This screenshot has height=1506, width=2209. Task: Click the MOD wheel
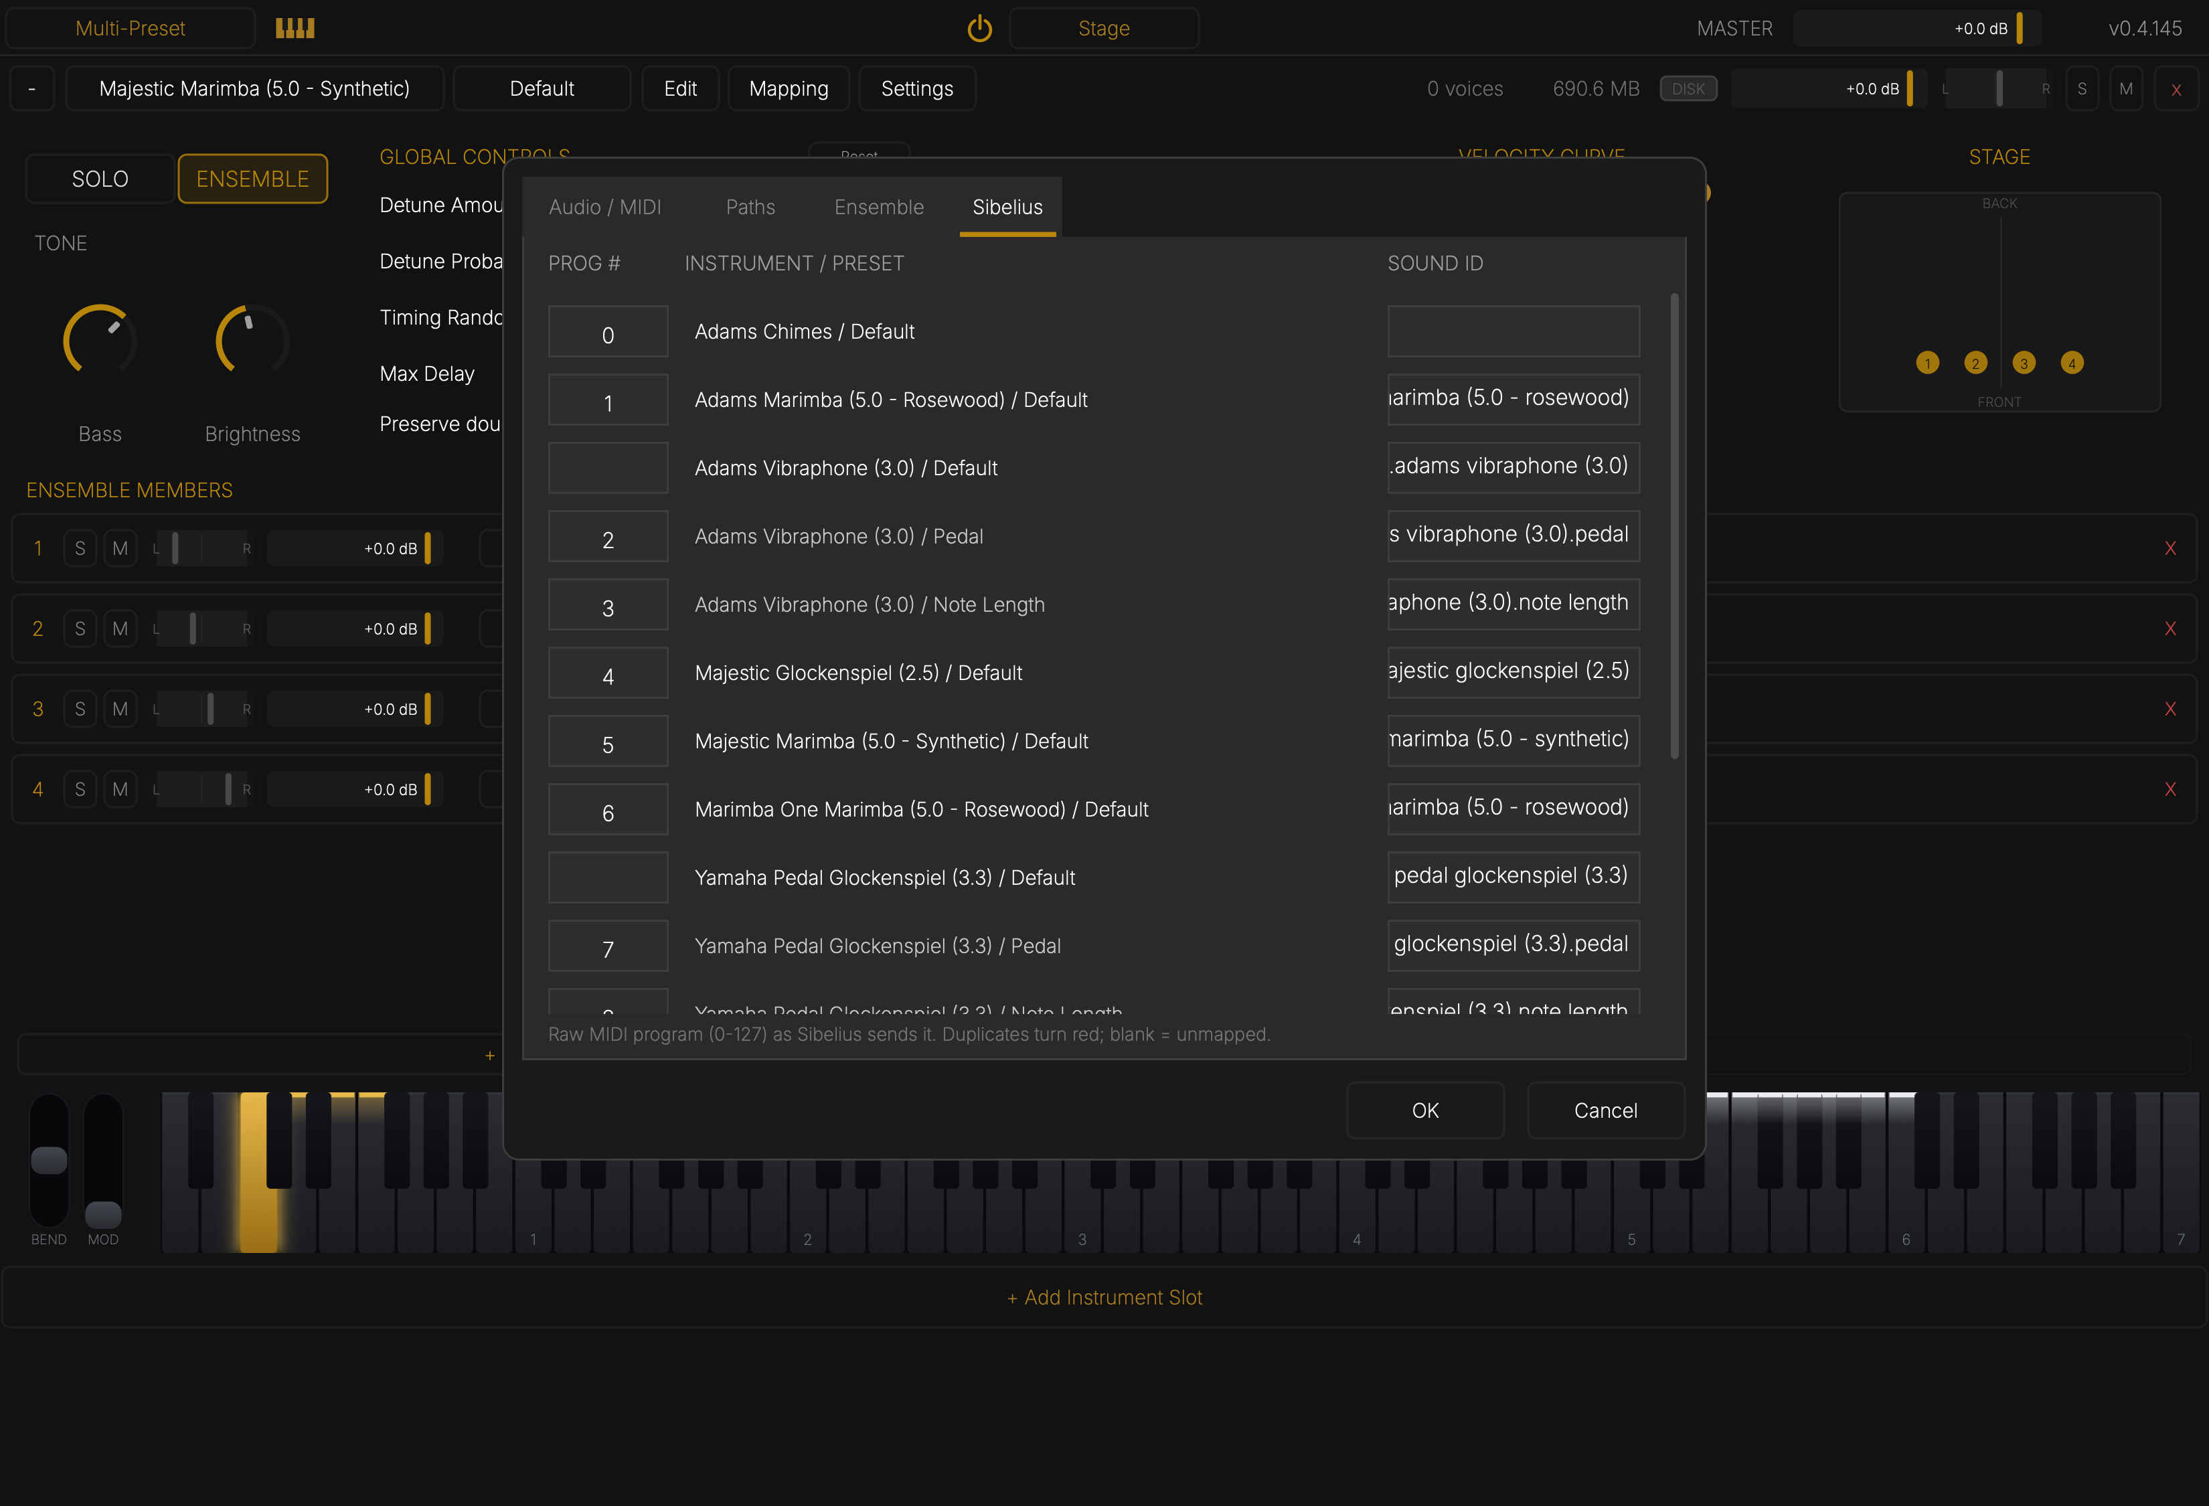104,1161
